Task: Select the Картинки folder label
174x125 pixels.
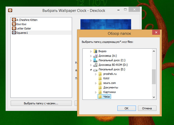Action: pos(109,92)
